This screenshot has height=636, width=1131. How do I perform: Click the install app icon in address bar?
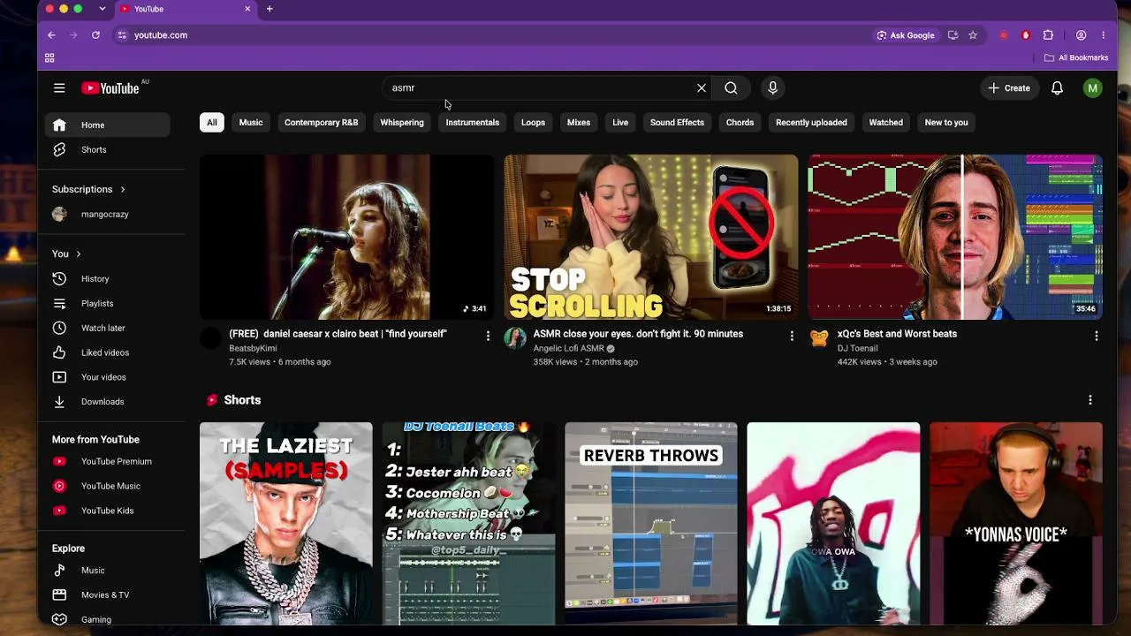[x=953, y=35]
